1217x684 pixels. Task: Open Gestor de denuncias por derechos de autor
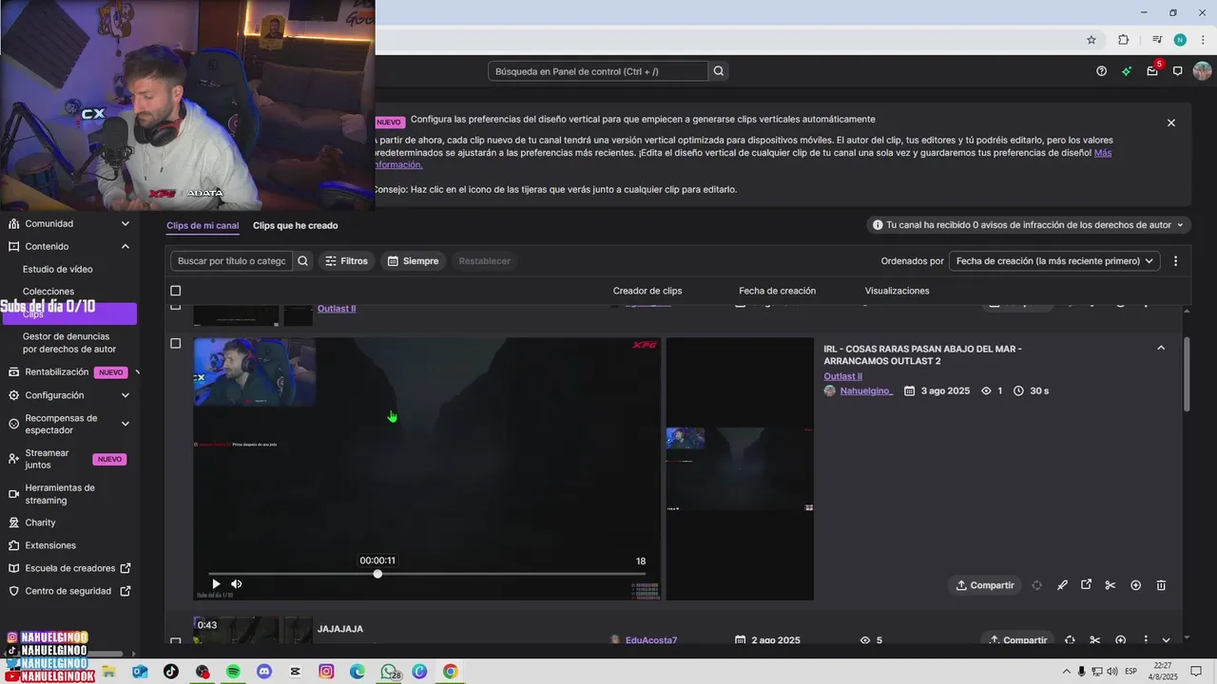[x=69, y=343]
